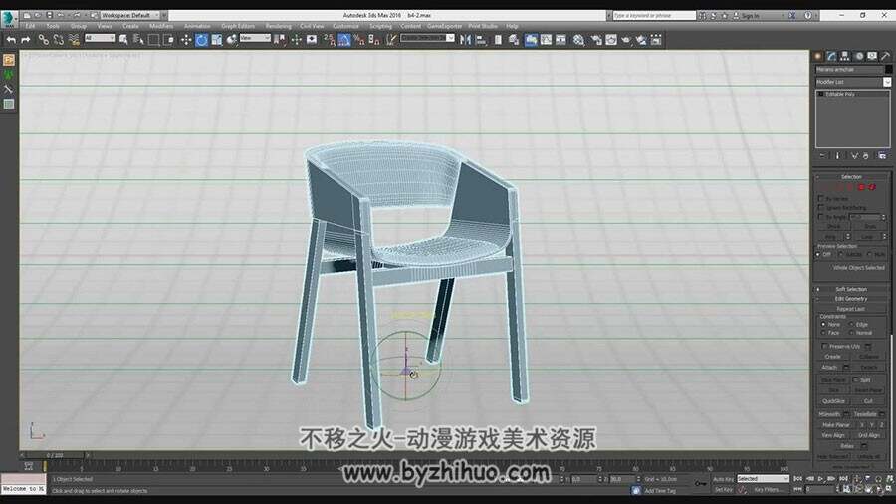Enable the Split checkbox
The width and height of the screenshot is (896, 504).
[x=855, y=379]
